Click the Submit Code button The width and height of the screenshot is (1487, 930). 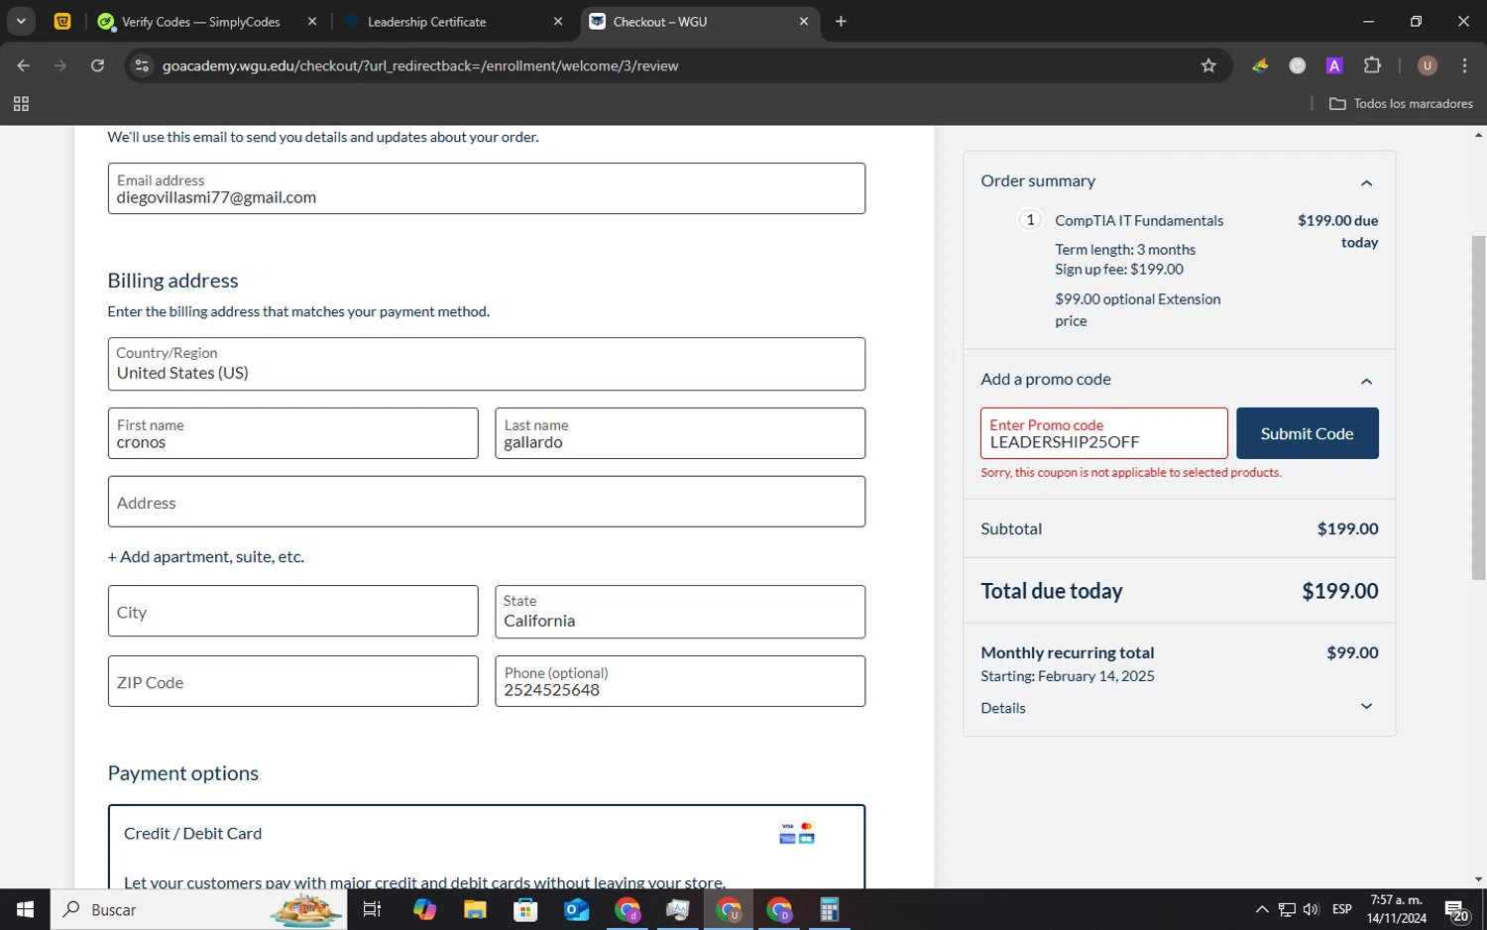coord(1307,433)
